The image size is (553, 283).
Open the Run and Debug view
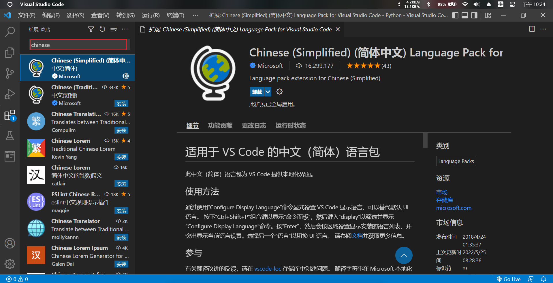[10, 94]
